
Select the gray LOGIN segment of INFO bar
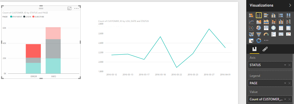coord(53,49)
